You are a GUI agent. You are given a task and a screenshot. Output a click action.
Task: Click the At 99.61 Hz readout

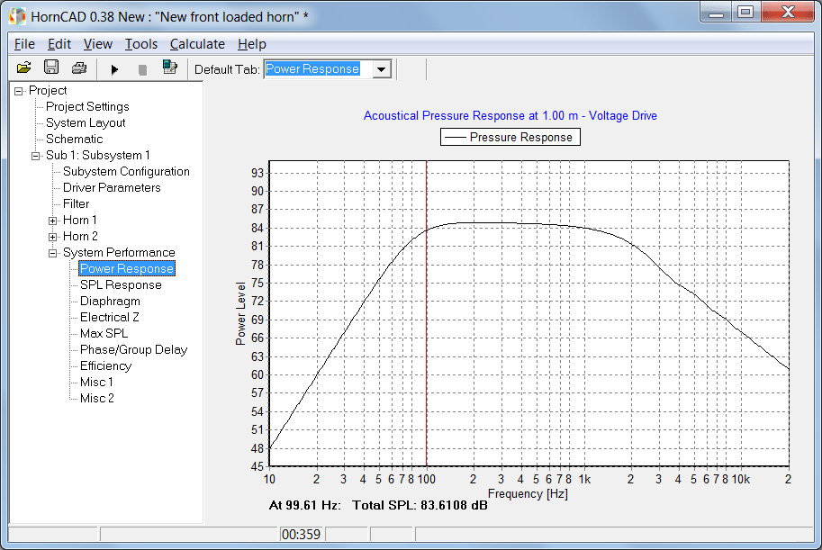click(x=304, y=505)
